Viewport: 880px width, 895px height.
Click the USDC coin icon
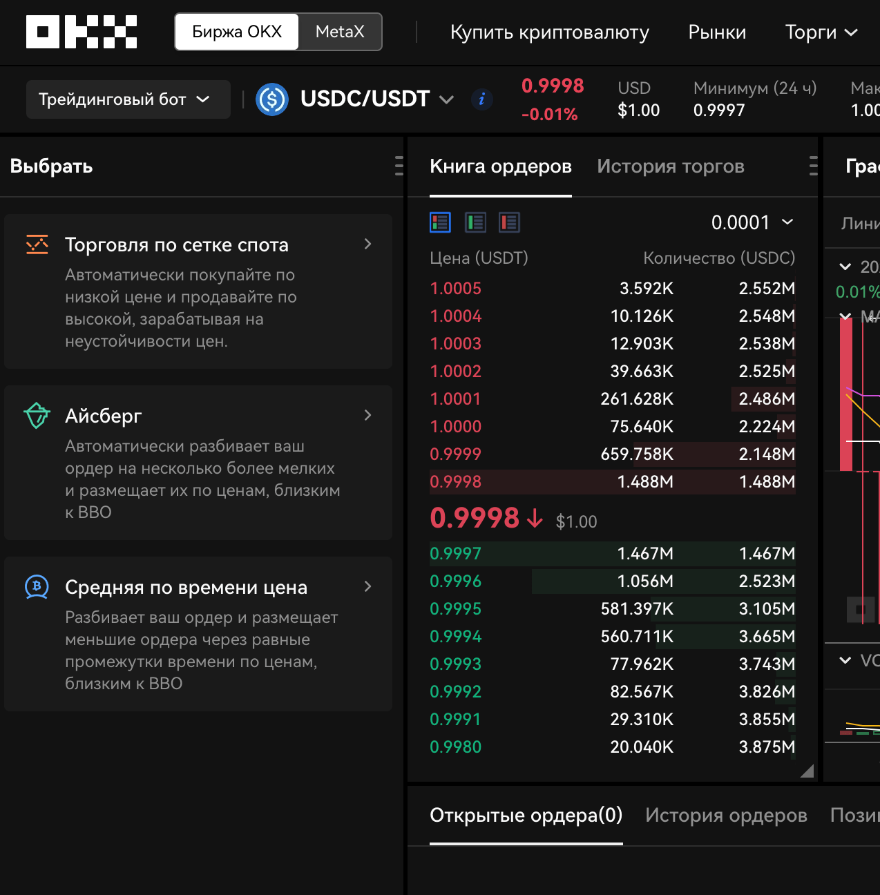tap(271, 99)
